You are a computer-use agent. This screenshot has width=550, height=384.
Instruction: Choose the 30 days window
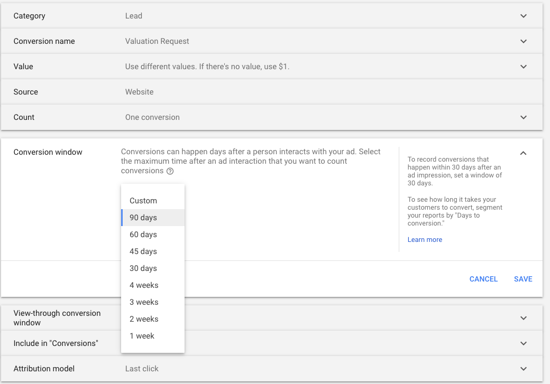[x=143, y=268]
